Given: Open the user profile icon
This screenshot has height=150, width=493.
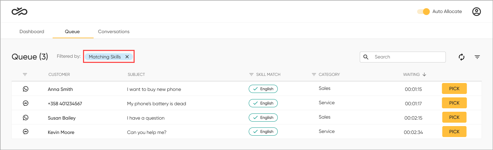Looking at the screenshot, I should coord(477,12).
